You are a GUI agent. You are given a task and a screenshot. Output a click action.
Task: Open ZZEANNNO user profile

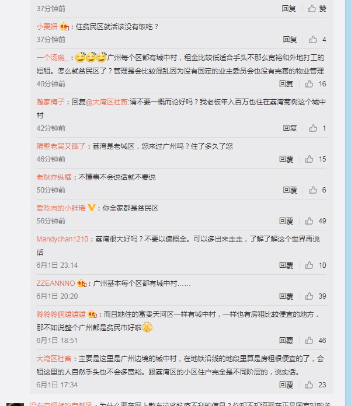55,283
